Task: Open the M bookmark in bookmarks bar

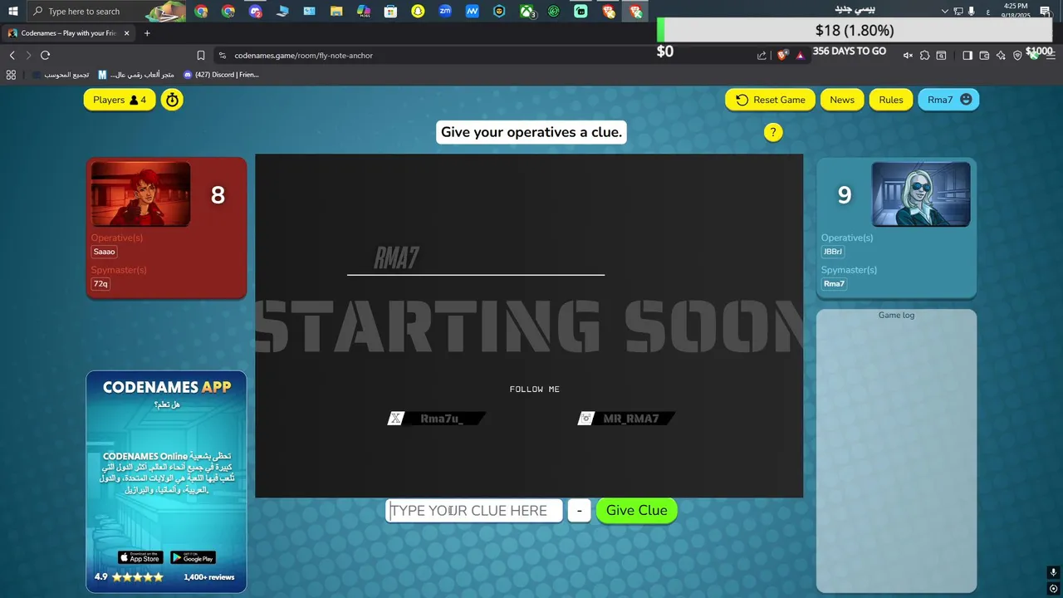Action: pos(135,75)
